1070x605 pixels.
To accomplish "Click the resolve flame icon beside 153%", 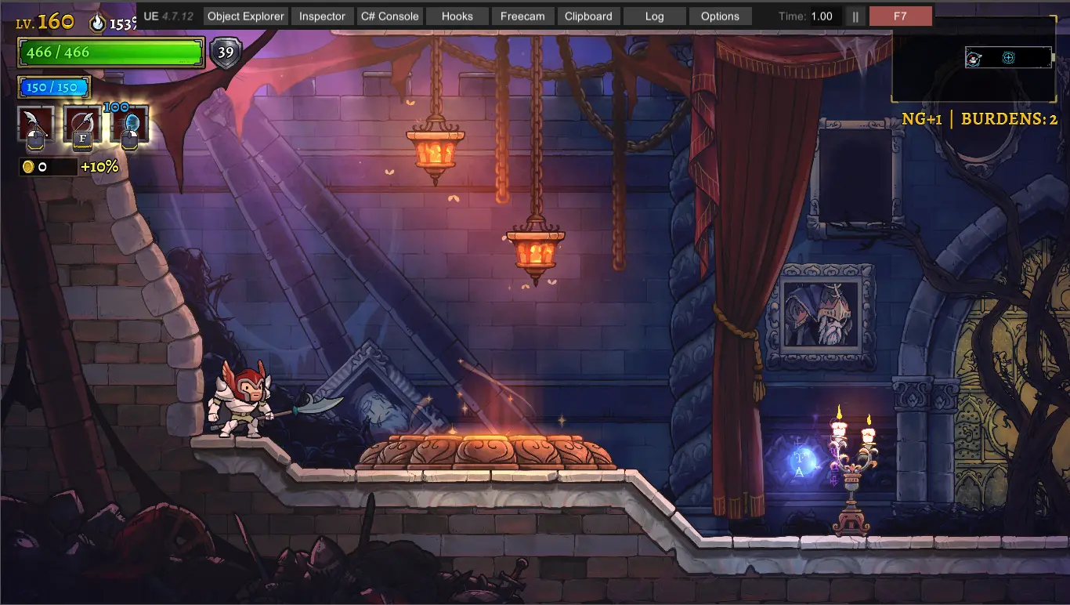I will 97,23.
